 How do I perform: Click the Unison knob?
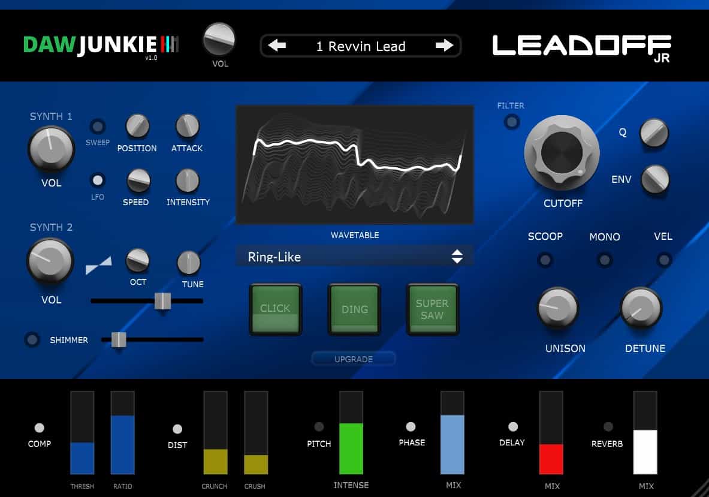[x=557, y=308]
